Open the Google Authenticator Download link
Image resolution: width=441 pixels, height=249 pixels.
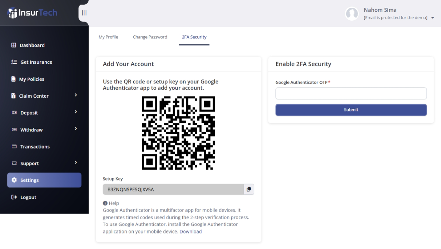click(x=190, y=231)
